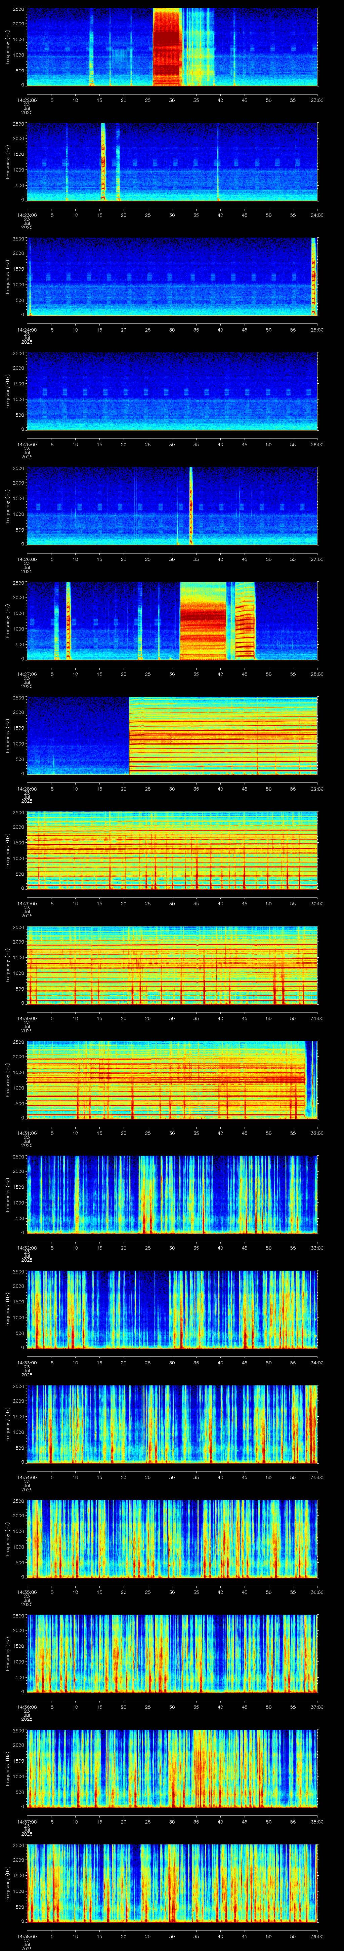Click the 31:00 end time label
Image resolution: width=344 pixels, height=1951 pixels.
[x=317, y=1018]
